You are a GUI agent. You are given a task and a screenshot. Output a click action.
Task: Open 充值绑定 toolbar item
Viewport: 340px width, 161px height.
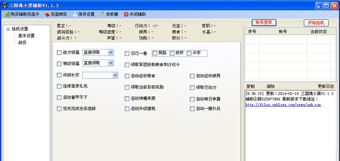tap(56, 14)
